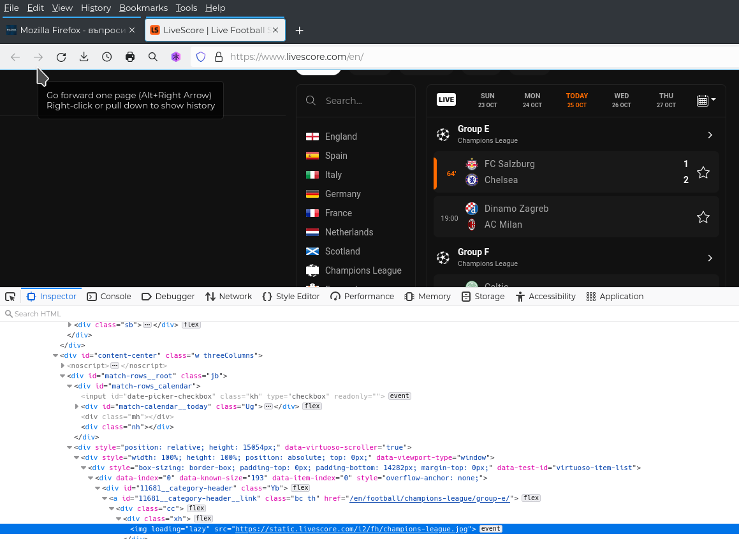
Task: Switch to the Performance tab
Action: pyautogui.click(x=362, y=297)
